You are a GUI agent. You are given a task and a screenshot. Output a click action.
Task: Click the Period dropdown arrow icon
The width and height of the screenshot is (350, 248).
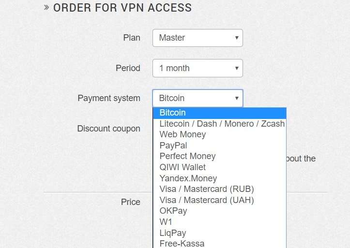[x=237, y=68]
